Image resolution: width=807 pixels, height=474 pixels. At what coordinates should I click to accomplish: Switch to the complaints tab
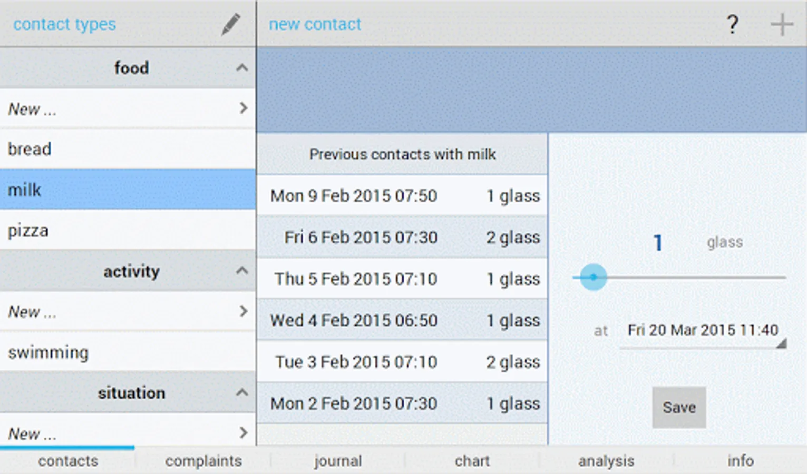203,461
